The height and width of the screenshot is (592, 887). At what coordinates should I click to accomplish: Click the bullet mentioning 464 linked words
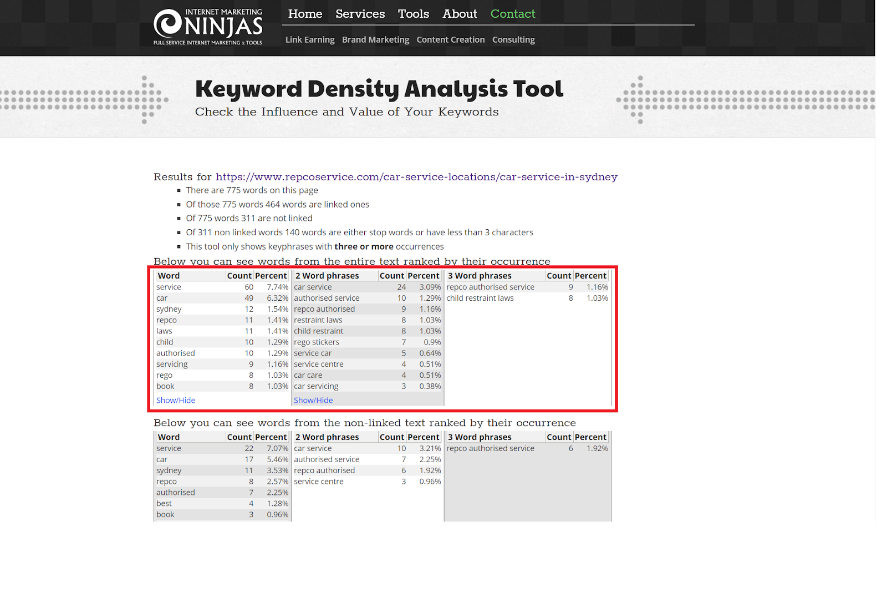click(277, 204)
